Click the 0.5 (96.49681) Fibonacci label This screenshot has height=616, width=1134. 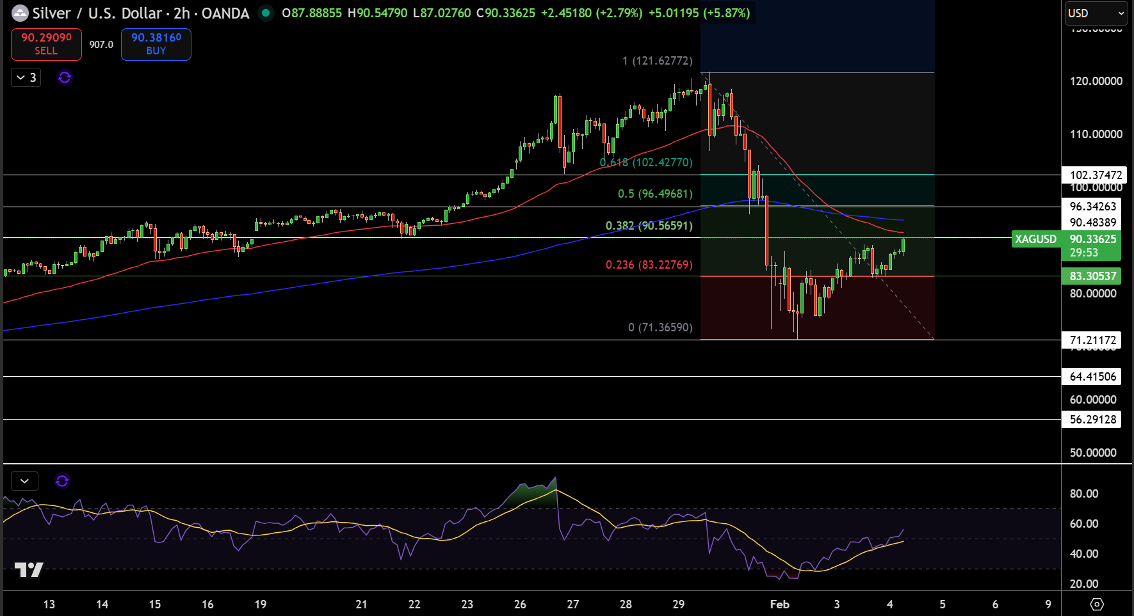pyautogui.click(x=655, y=194)
